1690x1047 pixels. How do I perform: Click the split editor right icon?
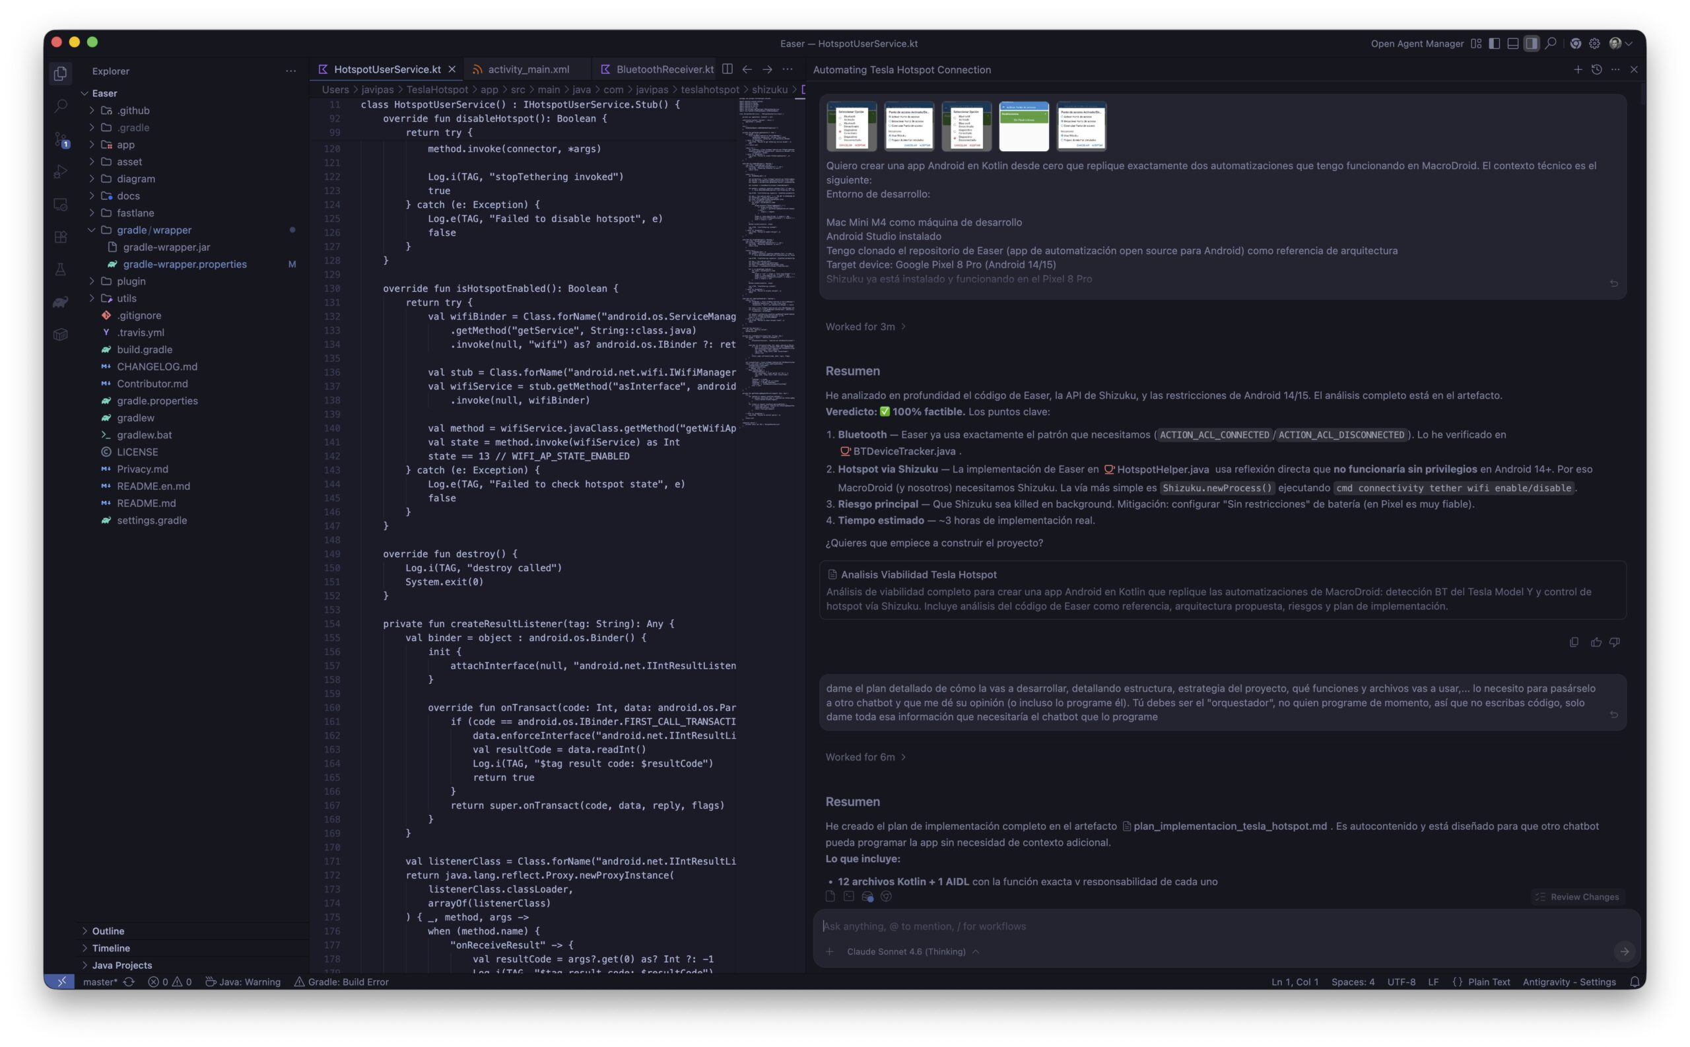(x=727, y=69)
